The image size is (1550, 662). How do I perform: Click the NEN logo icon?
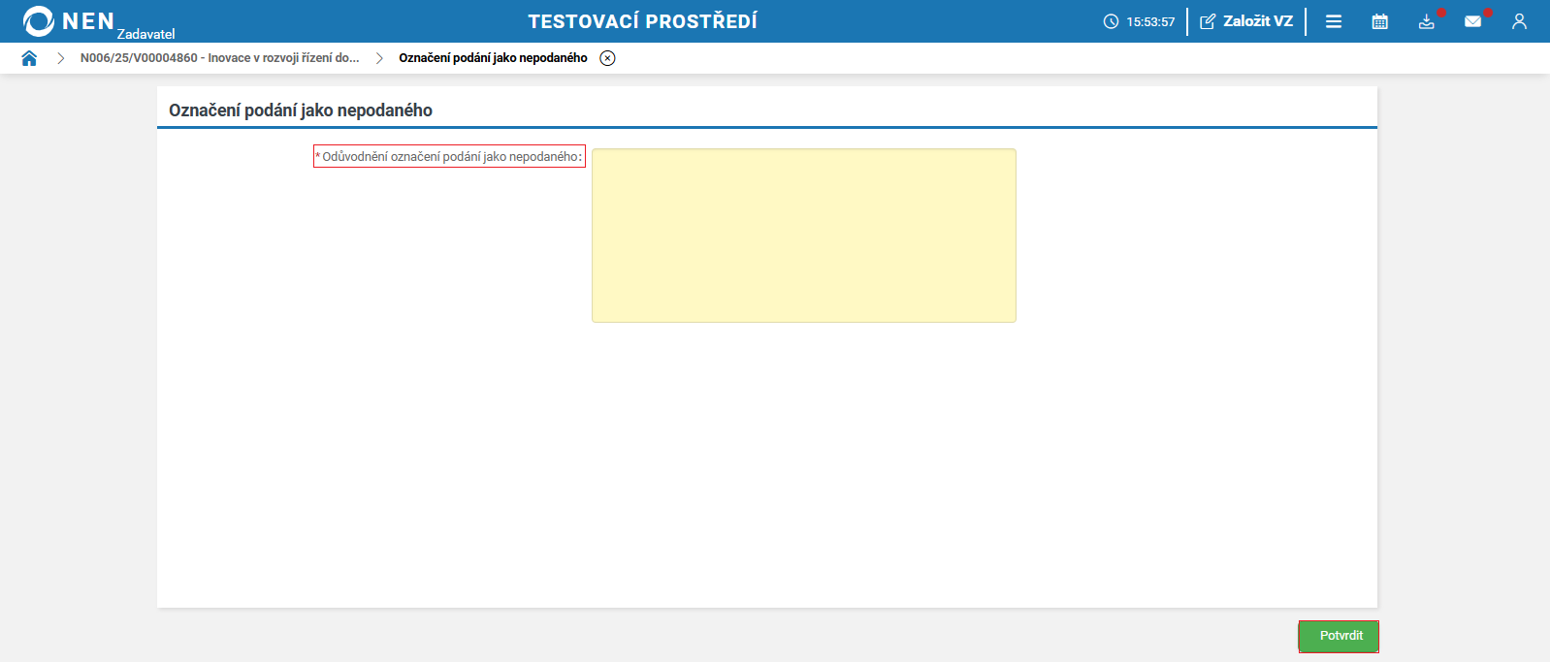pos(39,20)
